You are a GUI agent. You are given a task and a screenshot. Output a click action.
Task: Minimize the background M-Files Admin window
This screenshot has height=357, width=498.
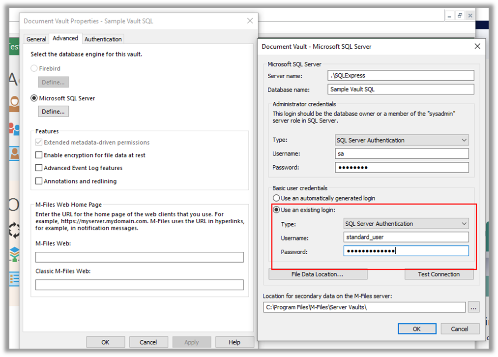449,16
